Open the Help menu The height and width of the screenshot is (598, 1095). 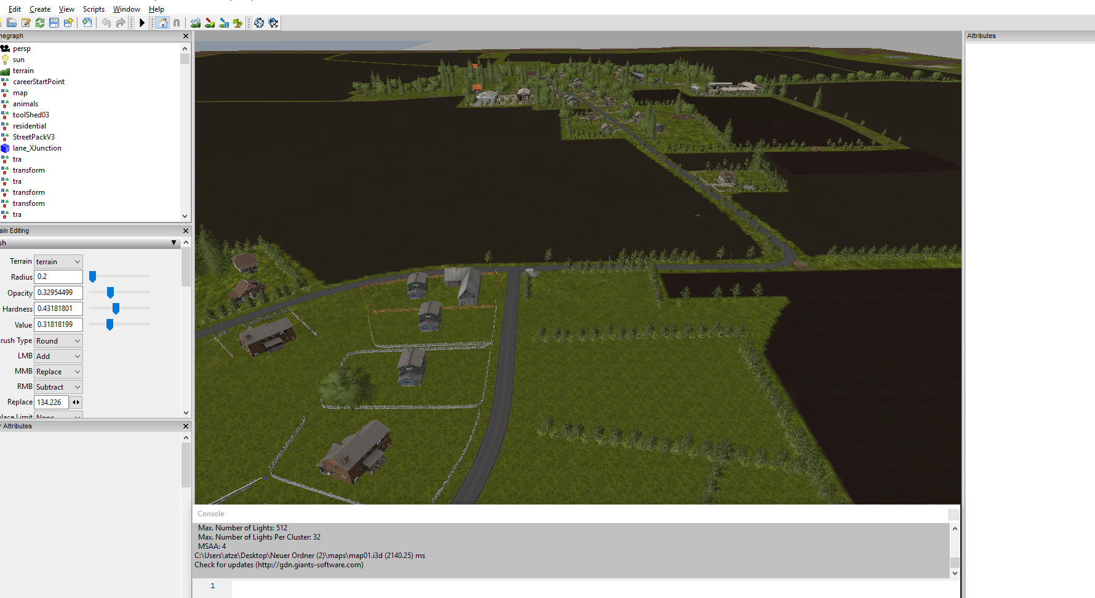(156, 9)
